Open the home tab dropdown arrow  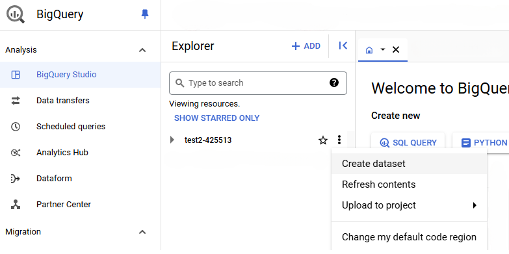coord(383,49)
